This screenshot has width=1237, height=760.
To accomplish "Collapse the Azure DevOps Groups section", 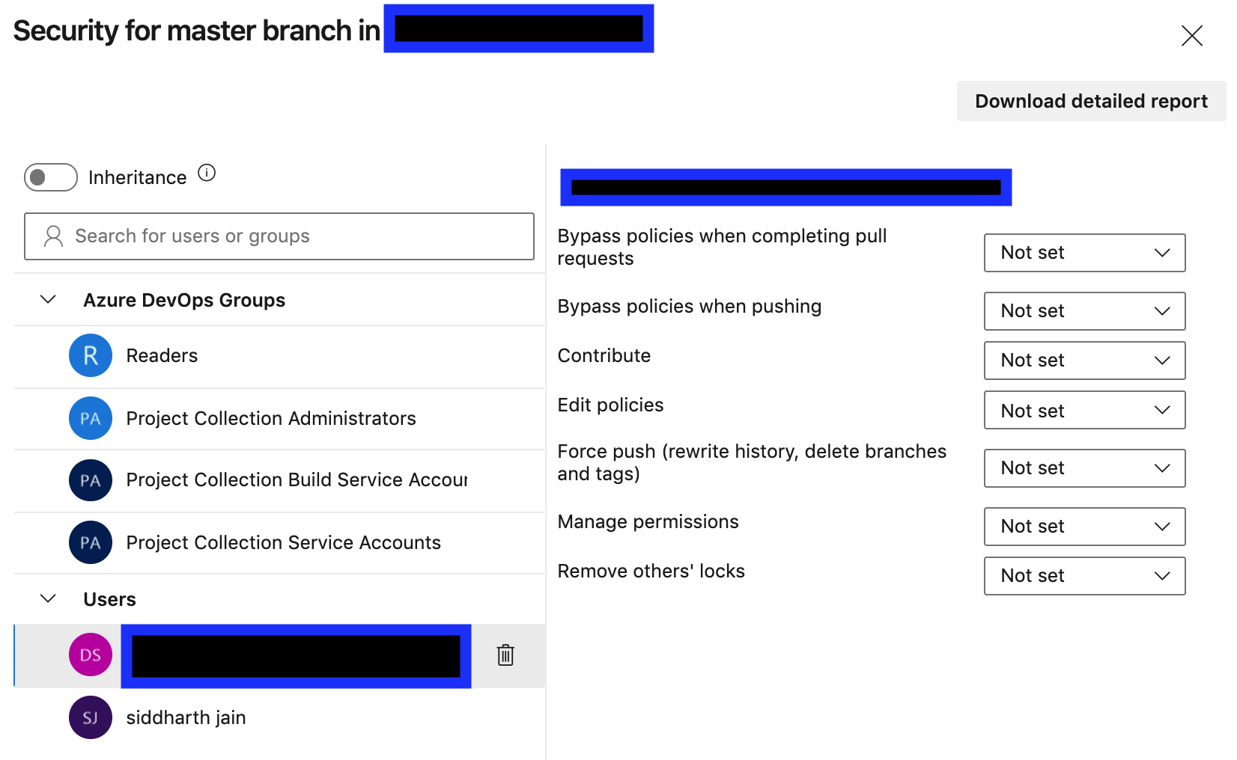I will [48, 300].
